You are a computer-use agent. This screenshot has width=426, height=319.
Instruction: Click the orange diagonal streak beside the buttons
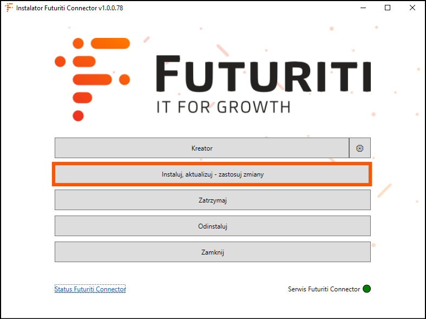pyautogui.click(x=384, y=190)
